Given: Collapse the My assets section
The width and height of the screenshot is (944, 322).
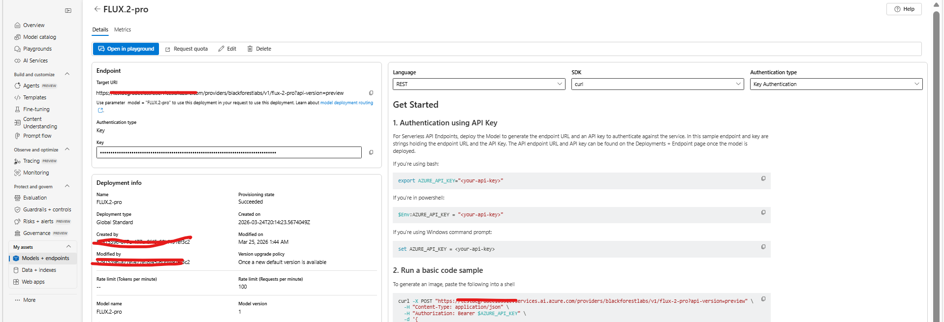Looking at the screenshot, I should (68, 247).
